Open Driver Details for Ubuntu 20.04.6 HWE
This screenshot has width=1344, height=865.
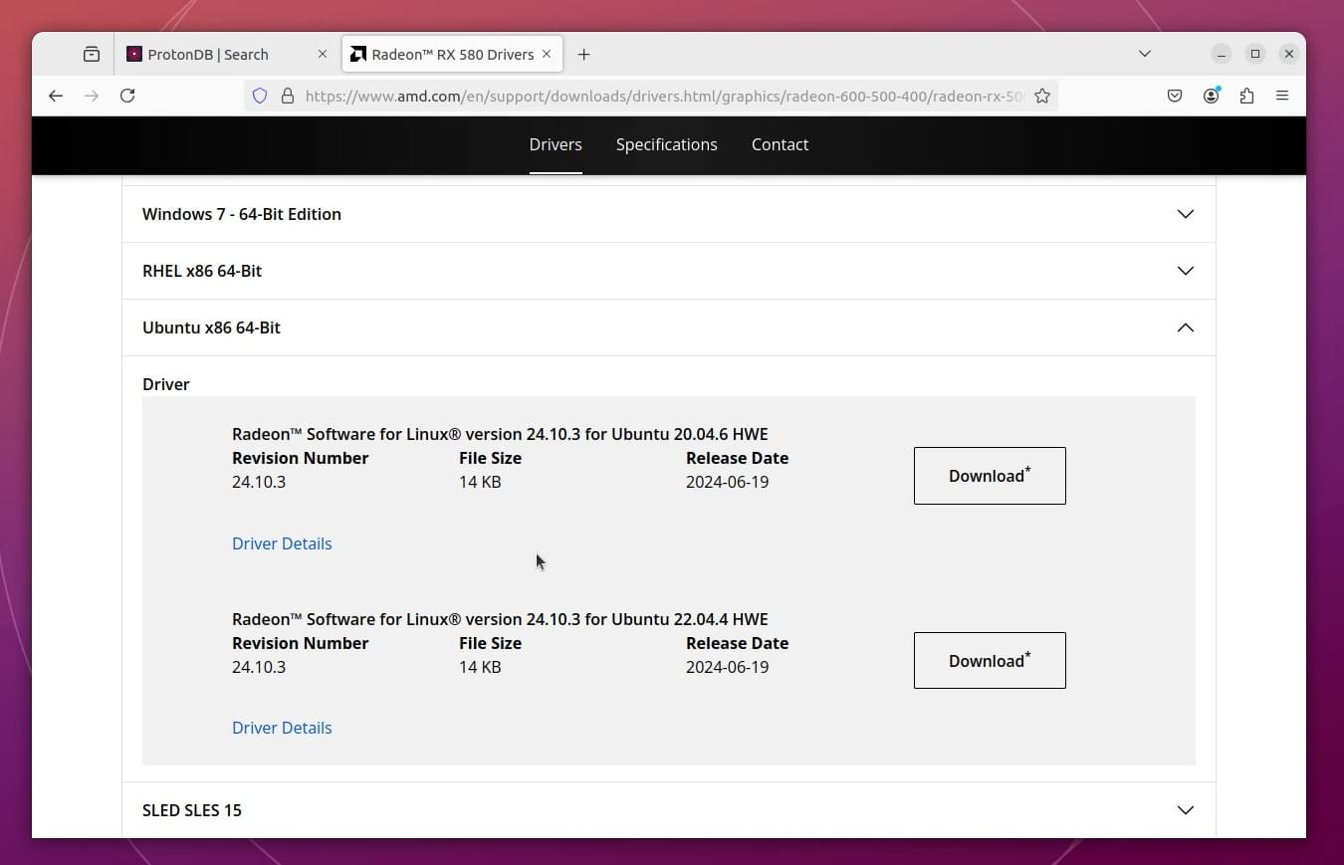282,543
